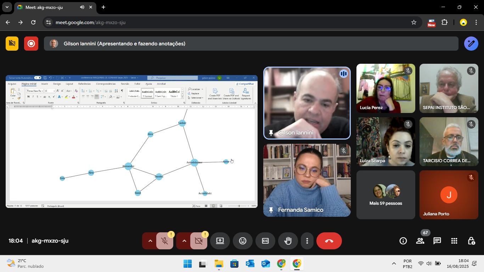Turn on closed captions
The width and height of the screenshot is (484, 272).
coord(265,241)
